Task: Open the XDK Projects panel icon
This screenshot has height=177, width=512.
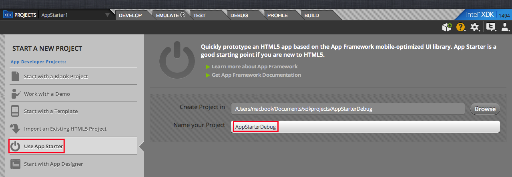Action: (x=8, y=15)
